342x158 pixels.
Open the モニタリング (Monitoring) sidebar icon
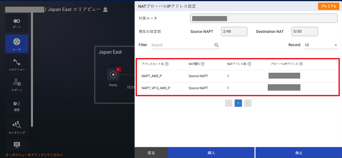point(17,126)
